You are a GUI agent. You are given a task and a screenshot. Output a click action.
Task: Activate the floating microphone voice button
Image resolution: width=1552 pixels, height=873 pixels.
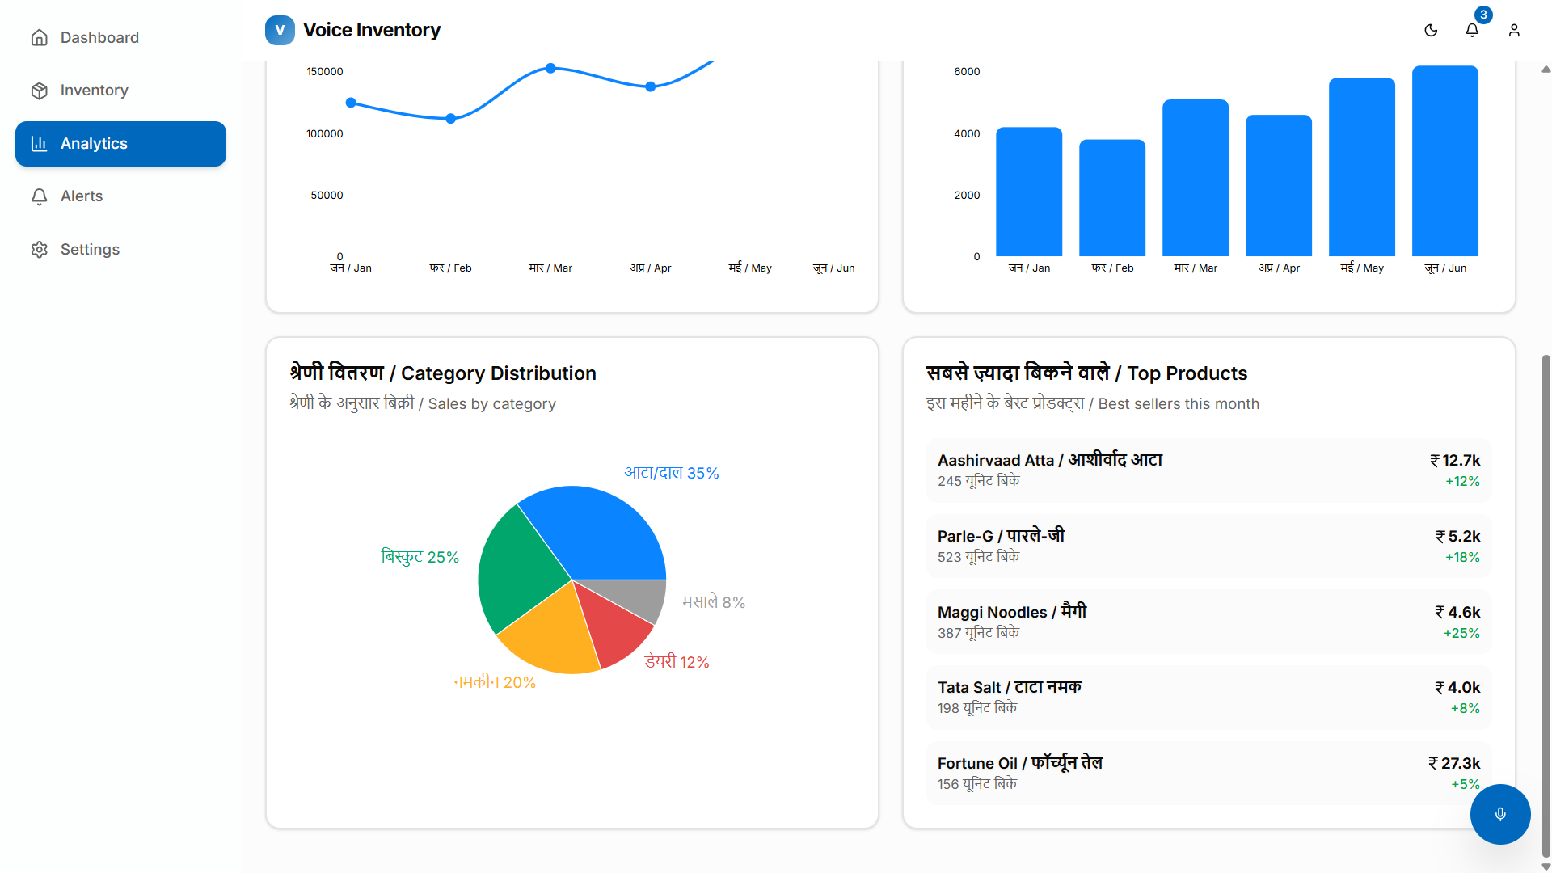point(1500,814)
